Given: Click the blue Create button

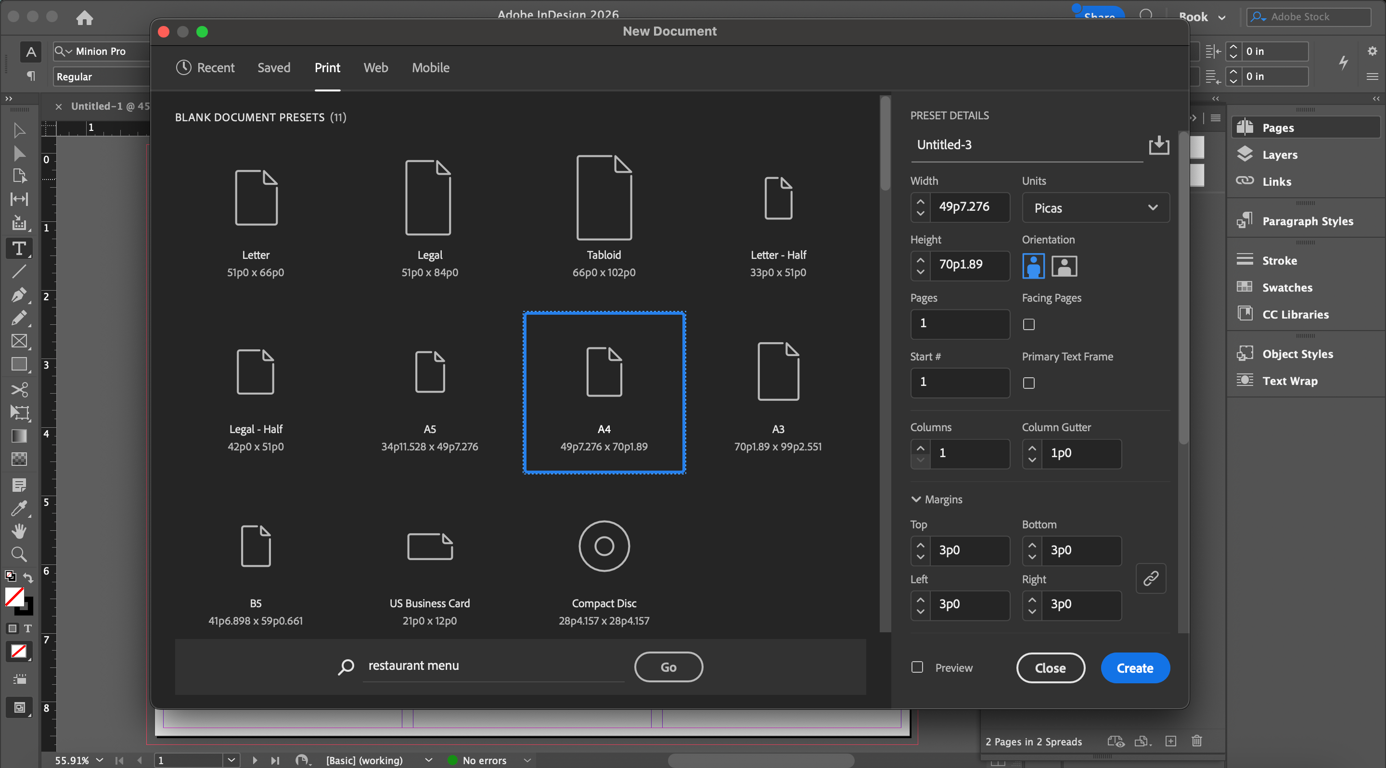Looking at the screenshot, I should click(1135, 667).
